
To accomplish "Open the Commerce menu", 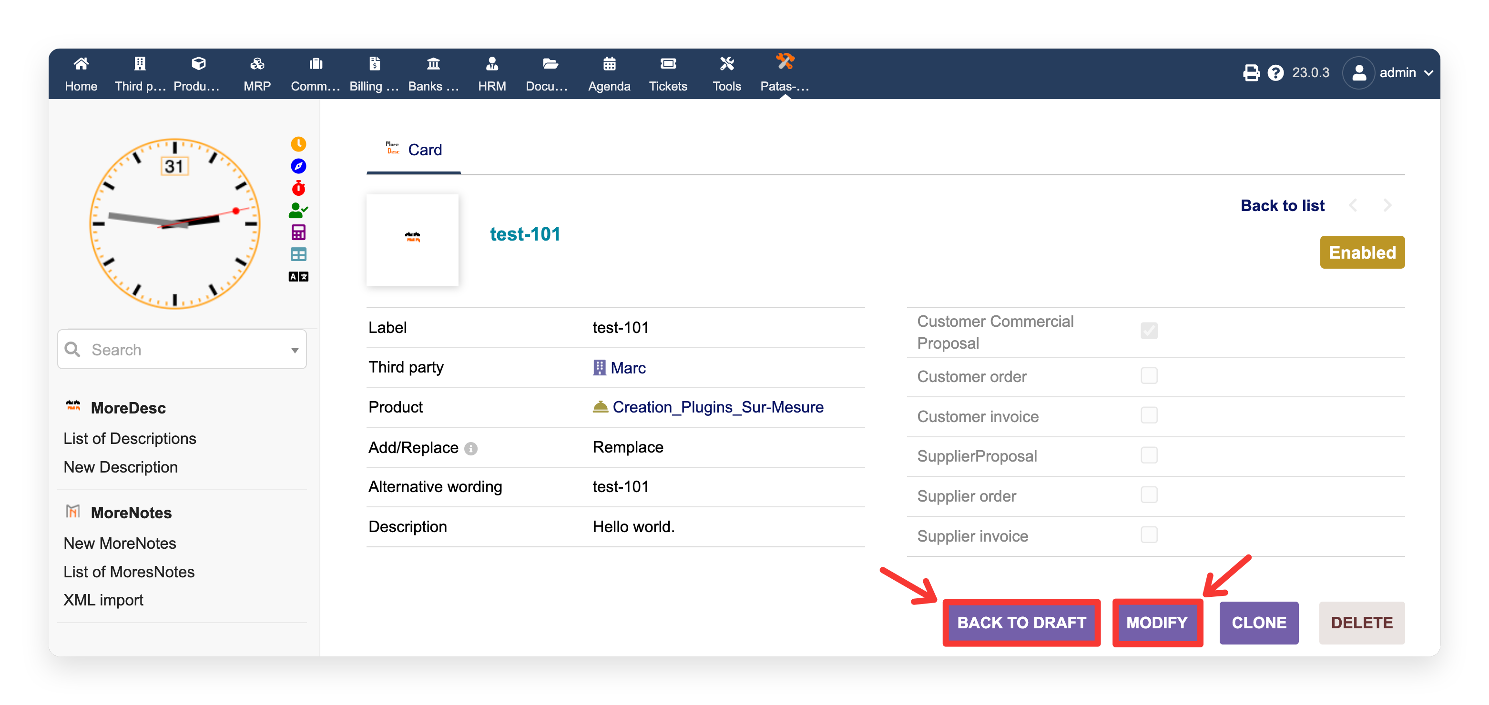I will 316,73.
